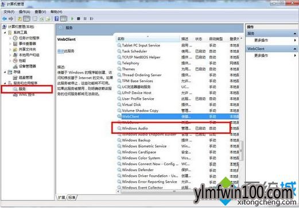Screen dimensions: 299x208
Task: Select the User Profile Service row
Action: (177, 99)
